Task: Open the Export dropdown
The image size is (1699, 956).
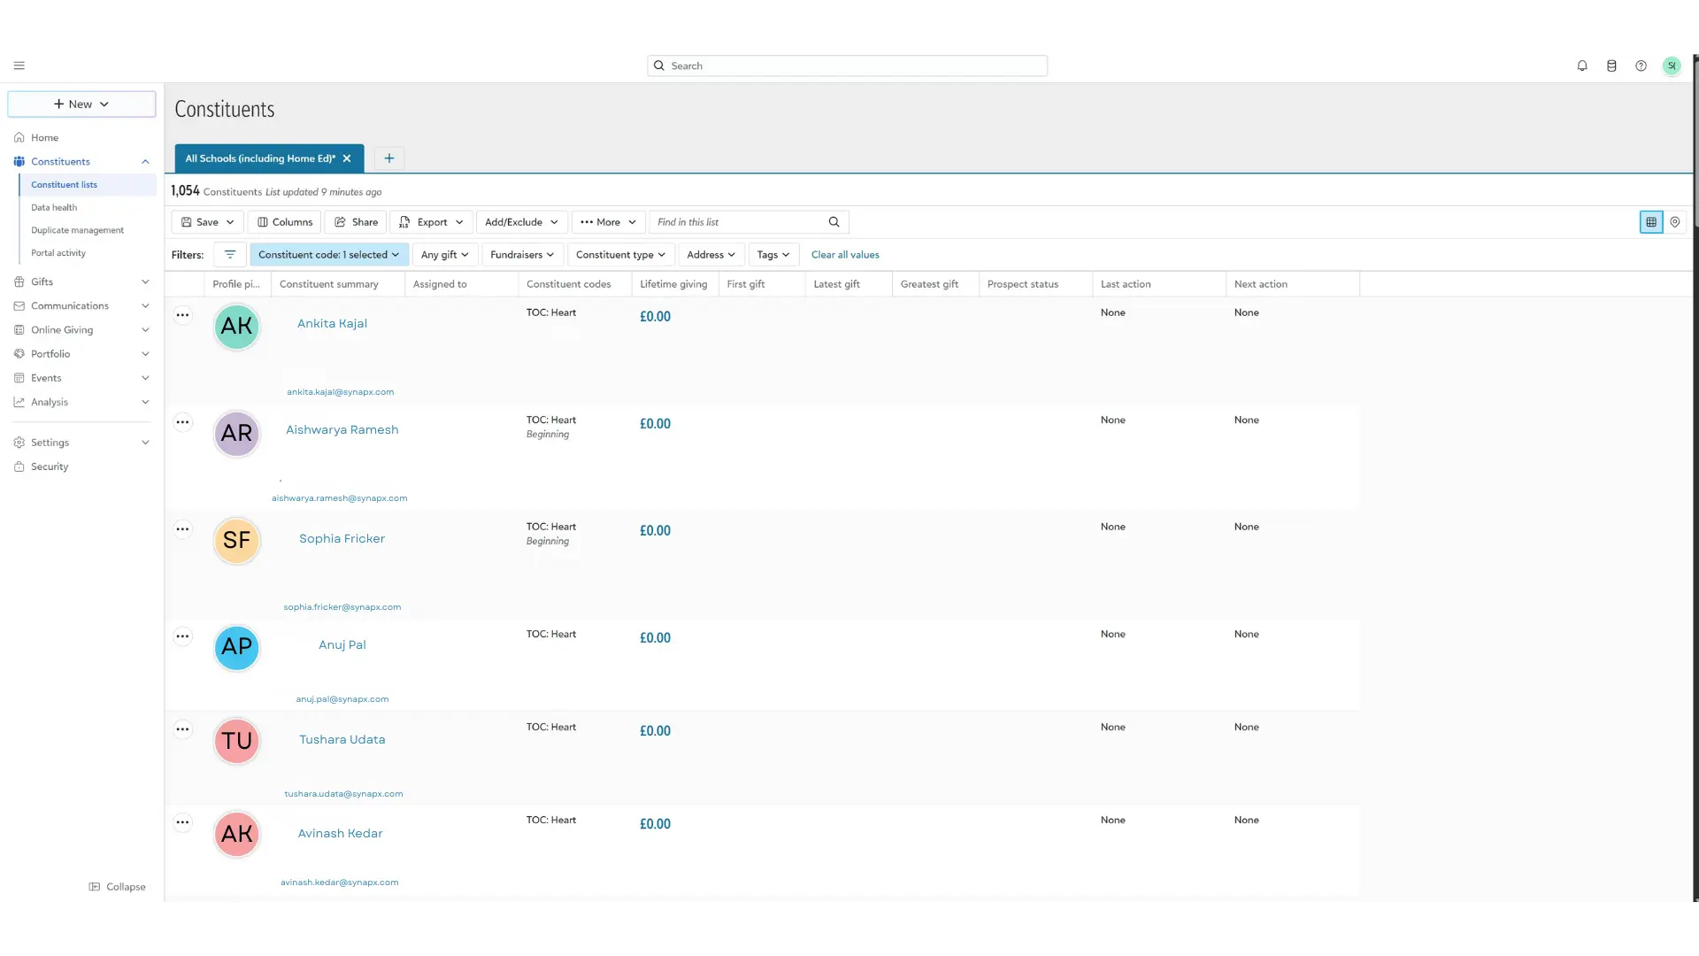Action: tap(432, 222)
